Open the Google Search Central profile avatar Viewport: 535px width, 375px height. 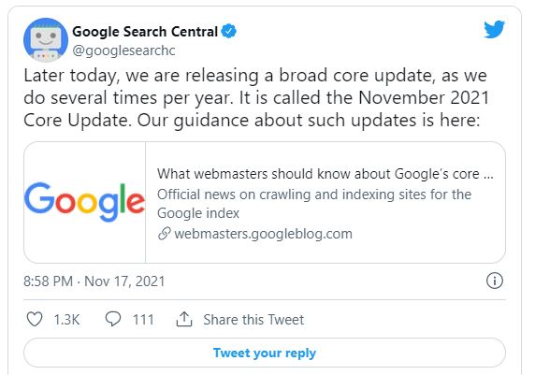[46, 40]
